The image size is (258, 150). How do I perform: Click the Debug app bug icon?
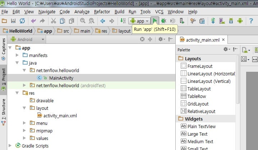(x=163, y=21)
